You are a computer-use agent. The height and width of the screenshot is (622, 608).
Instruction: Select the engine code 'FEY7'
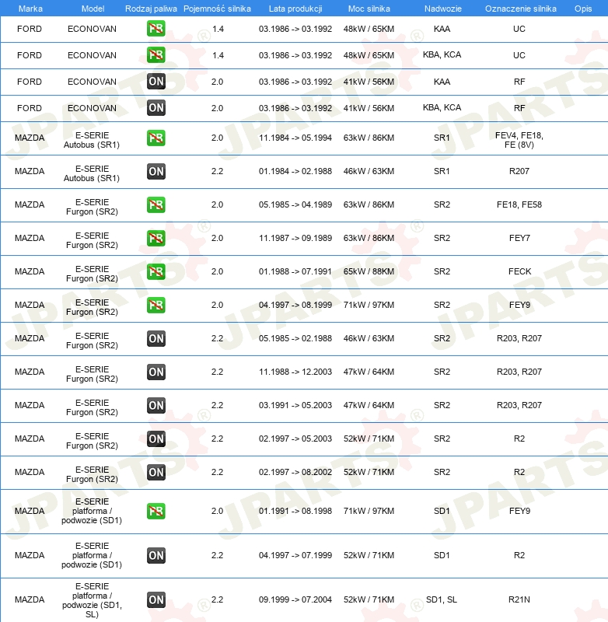519,238
